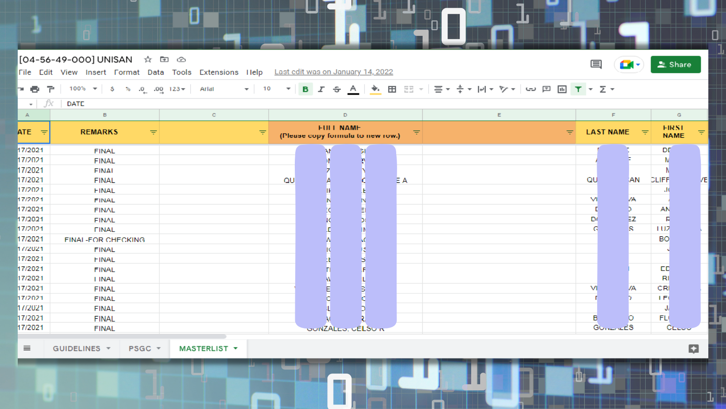Check the cloud save status icon

coord(181,59)
